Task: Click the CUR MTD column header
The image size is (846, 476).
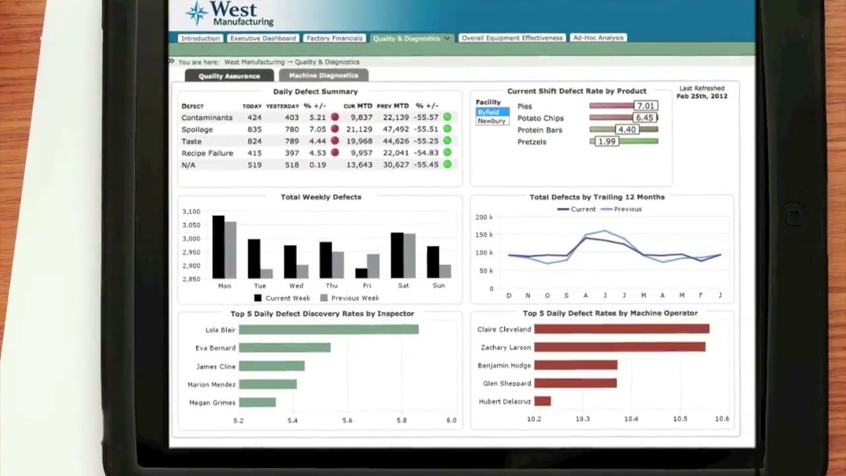Action: (x=358, y=106)
